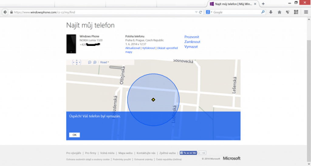This screenshot has width=311, height=166.
Task: Open the privacy and cookies footer link
Action: pyautogui.click(x=88, y=159)
